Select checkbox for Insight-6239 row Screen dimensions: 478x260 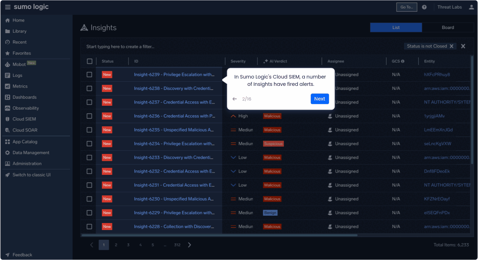pyautogui.click(x=90, y=75)
